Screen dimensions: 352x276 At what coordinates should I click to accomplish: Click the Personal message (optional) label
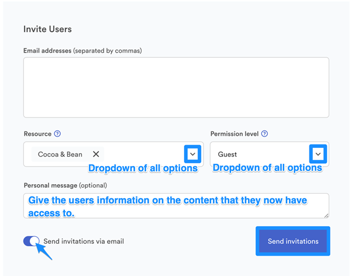65,185
